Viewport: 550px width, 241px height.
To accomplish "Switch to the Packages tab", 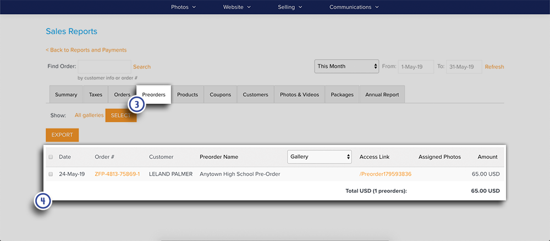I will pos(342,94).
